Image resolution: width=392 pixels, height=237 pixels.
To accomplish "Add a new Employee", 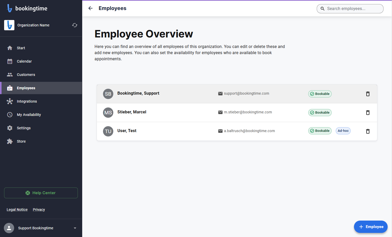I will 371,227.
